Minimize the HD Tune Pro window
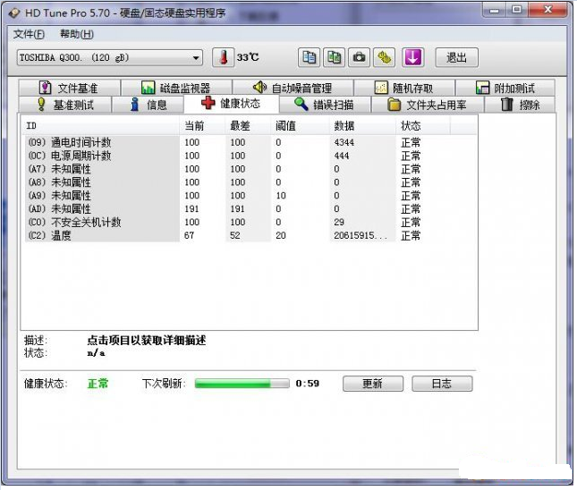The width and height of the screenshot is (577, 490). pos(494,10)
